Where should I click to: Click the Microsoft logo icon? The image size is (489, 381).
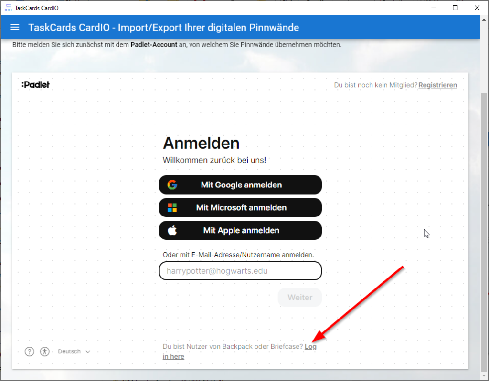(x=172, y=207)
